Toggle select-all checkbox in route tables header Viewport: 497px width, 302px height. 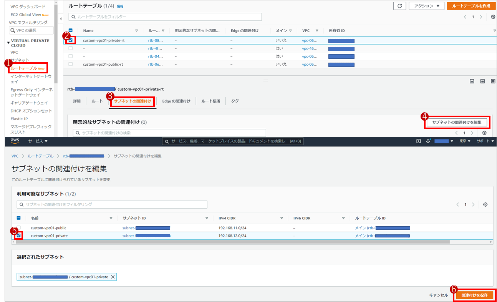(71, 31)
